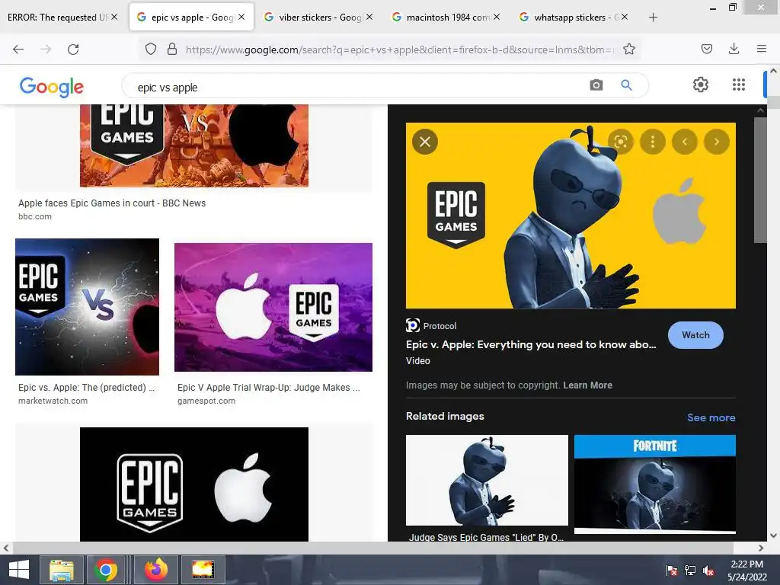Click the page horizontal scrollbar left arrow

[x=5, y=548]
